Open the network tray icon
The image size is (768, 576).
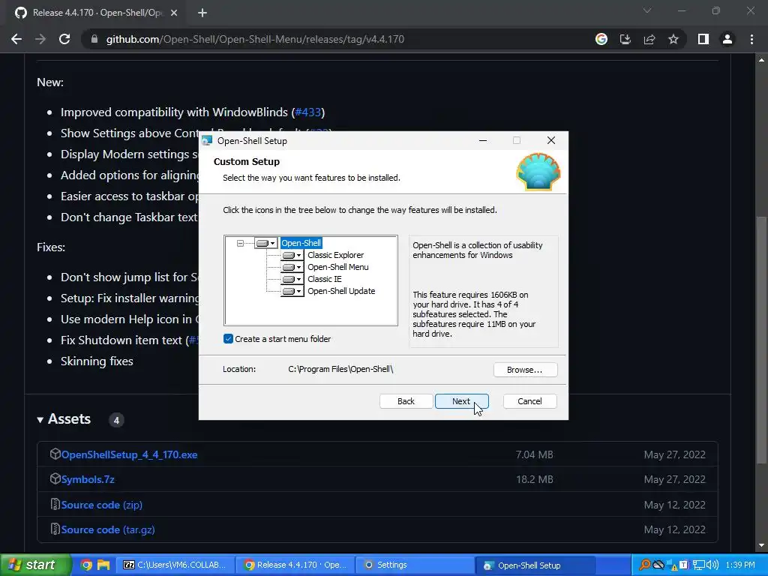698,565
